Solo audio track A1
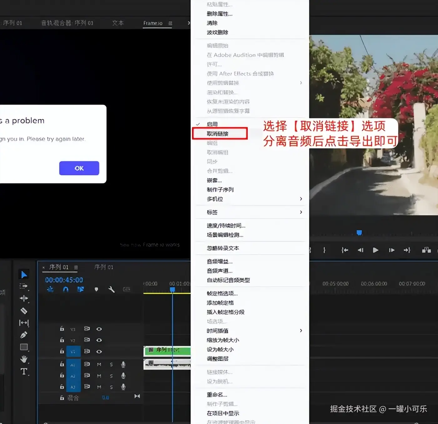Screen dimensions: 438x424 [111, 364]
